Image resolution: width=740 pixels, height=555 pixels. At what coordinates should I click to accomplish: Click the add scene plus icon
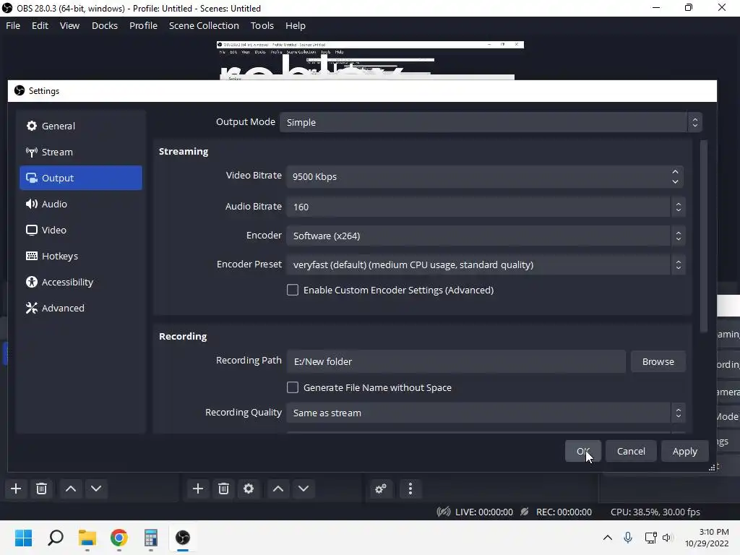[x=16, y=489]
